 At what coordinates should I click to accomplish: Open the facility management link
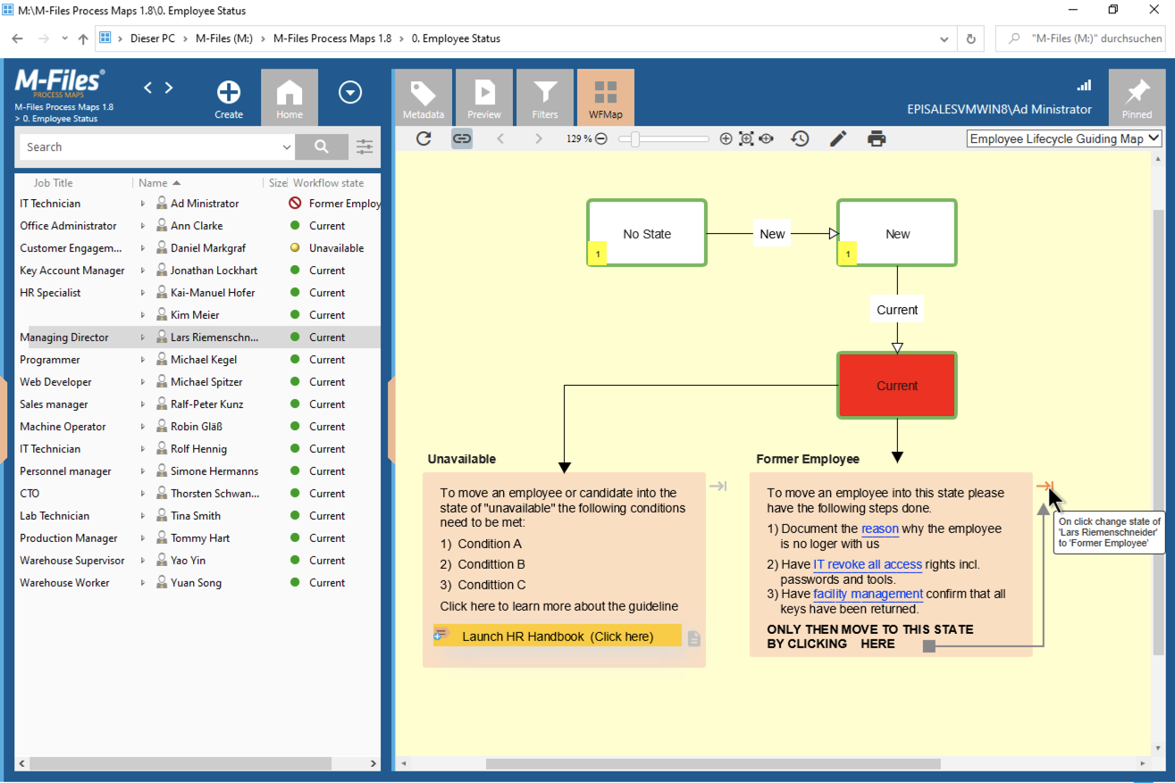(x=868, y=594)
